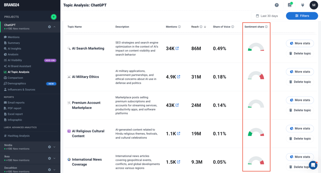Open the help question mark icon
Viewport: 321px width, 173px height.
[277, 5]
